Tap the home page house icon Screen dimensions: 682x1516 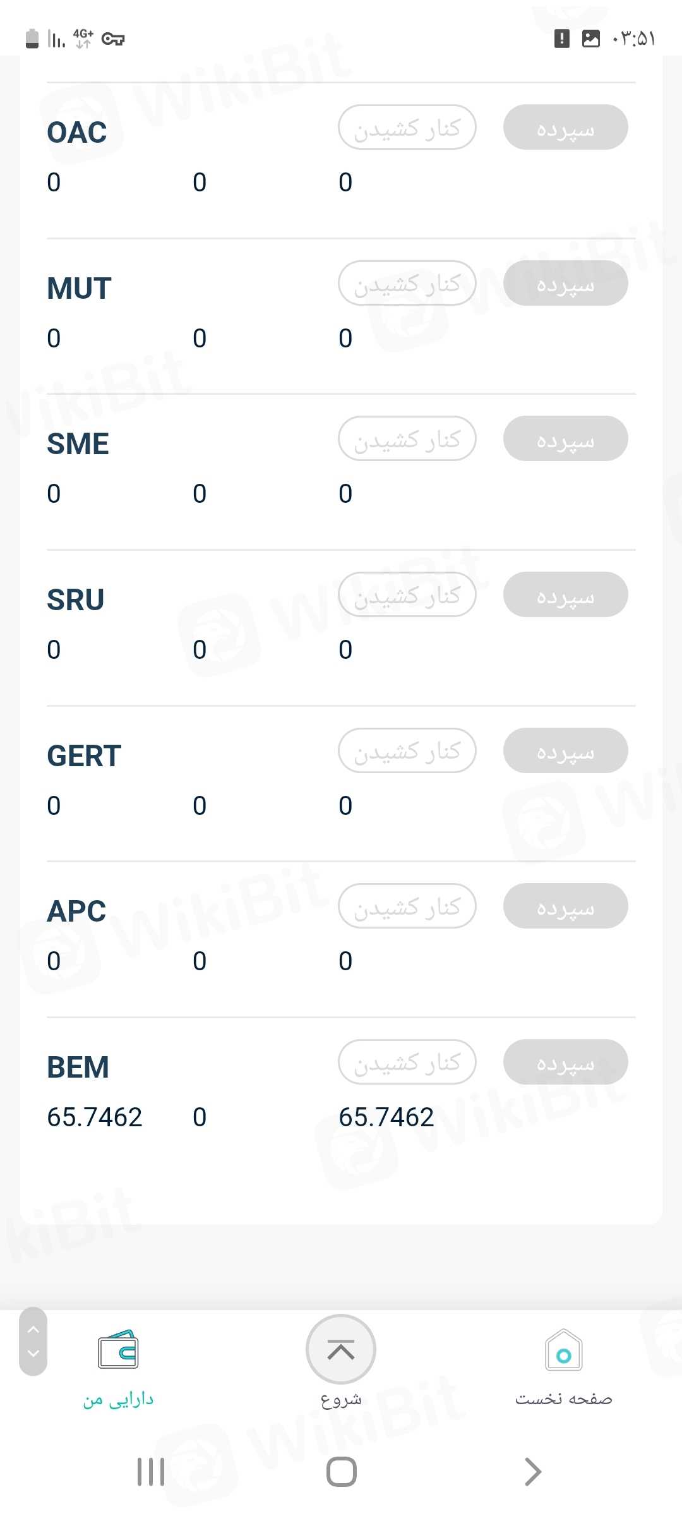tap(563, 1351)
